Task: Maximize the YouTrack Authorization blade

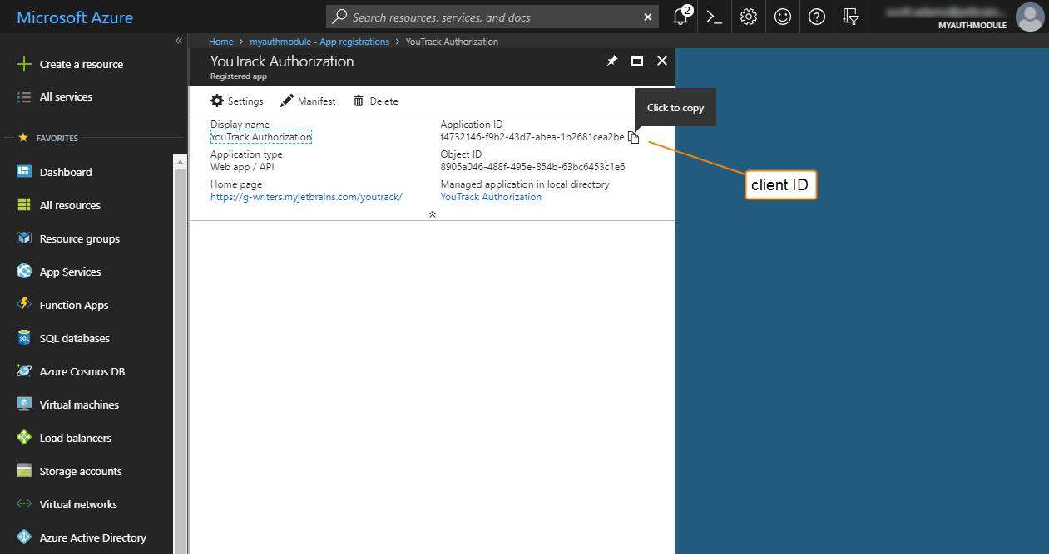Action: click(637, 61)
